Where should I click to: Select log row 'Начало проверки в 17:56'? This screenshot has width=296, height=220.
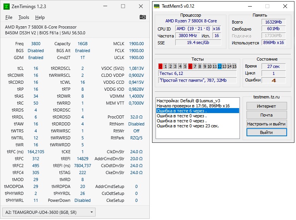click(x=193, y=106)
